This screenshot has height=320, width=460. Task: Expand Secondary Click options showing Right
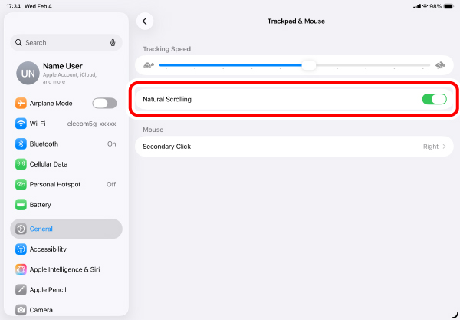click(x=294, y=147)
